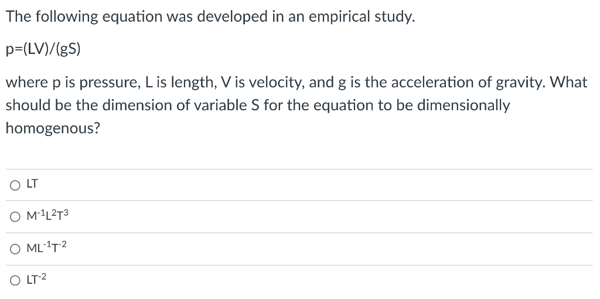Click the word homogenous in the question
The height and width of the screenshot is (299, 600).
pos(52,128)
